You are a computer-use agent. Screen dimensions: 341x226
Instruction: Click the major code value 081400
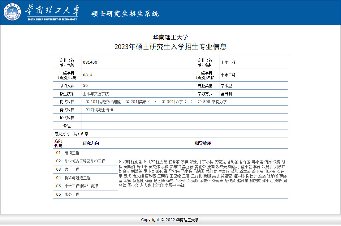pos(90,62)
